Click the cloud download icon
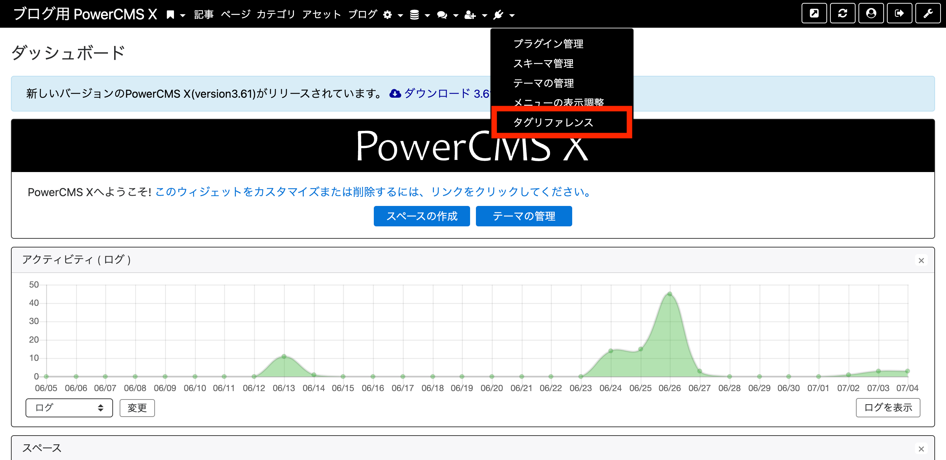 coord(395,94)
